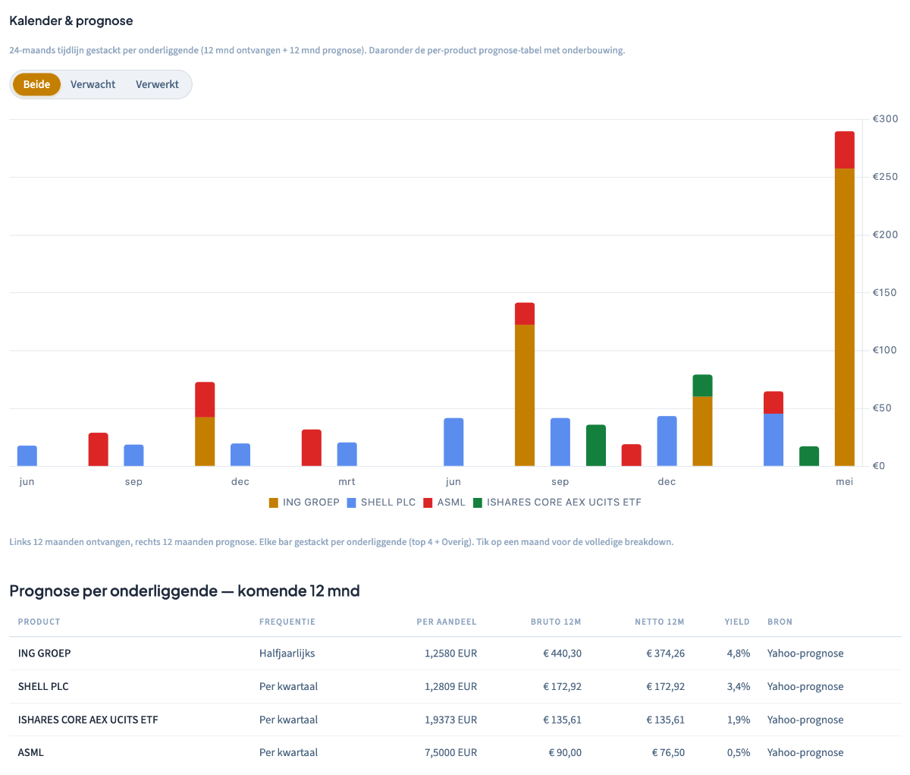This screenshot has width=910, height=775.
Task: Switch to the Verwerkt view
Action: point(157,84)
